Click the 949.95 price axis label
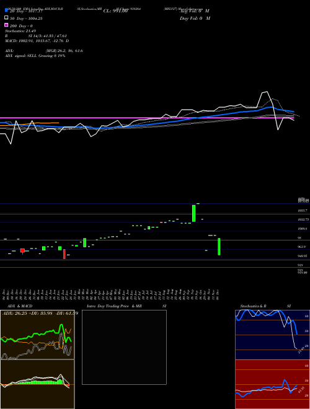Image resolution: width=310 pixels, height=409 pixels. tap(303, 256)
